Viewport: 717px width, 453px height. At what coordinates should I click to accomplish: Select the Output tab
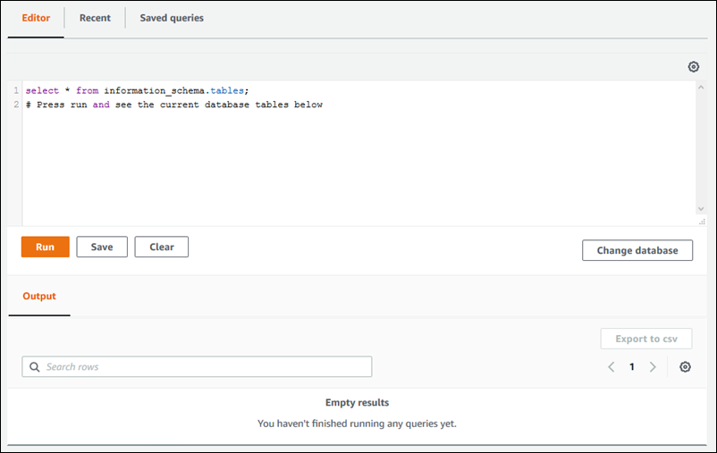tap(39, 297)
